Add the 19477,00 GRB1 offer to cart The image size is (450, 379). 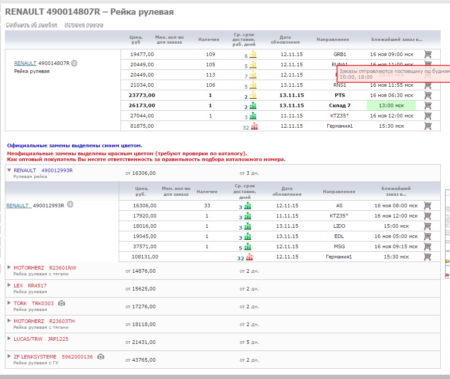[x=428, y=54]
